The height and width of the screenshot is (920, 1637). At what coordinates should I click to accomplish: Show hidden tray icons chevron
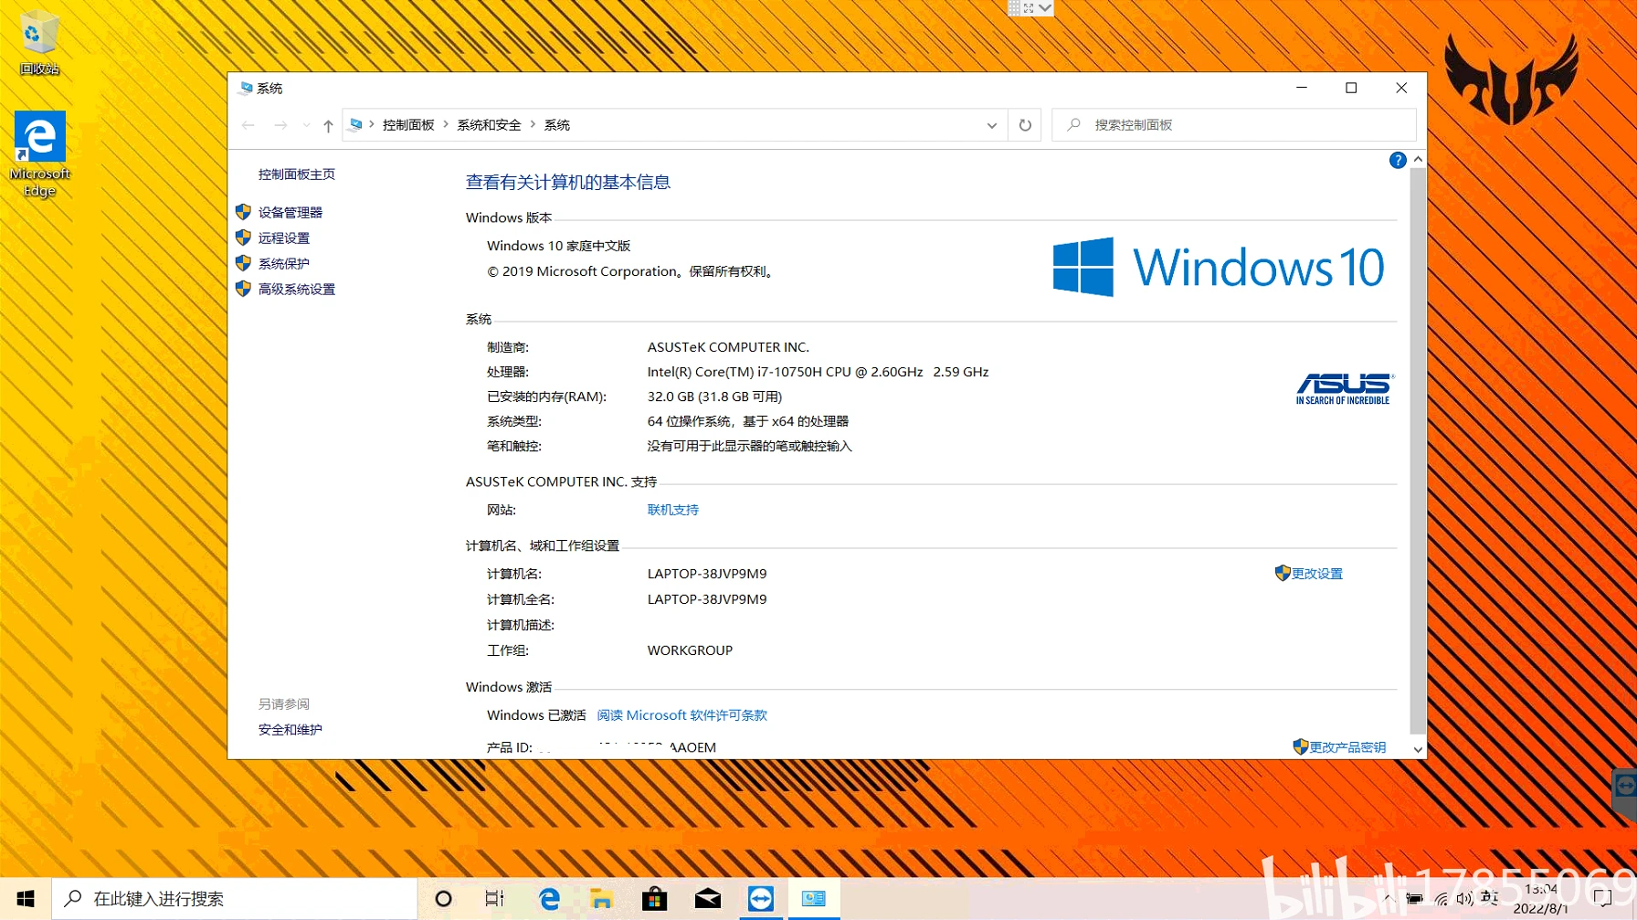tap(1389, 899)
